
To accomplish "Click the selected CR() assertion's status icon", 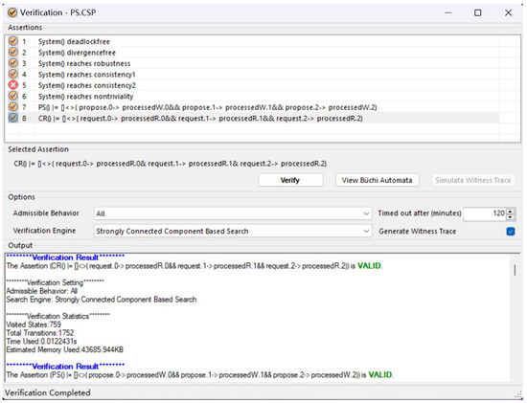I will coord(12,118).
